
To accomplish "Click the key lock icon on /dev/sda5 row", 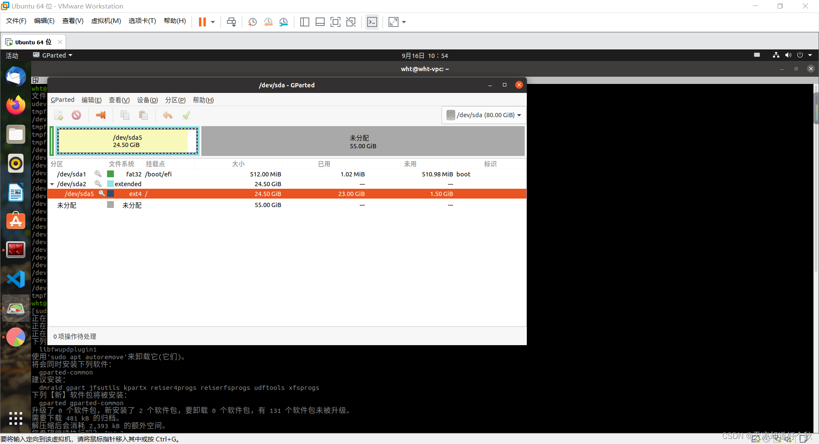I will (x=102, y=193).
